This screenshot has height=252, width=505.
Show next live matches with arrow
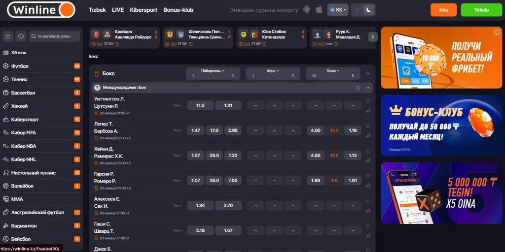pos(373,37)
